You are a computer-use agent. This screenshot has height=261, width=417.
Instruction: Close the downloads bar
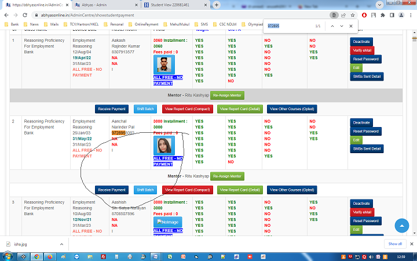pos(410,244)
